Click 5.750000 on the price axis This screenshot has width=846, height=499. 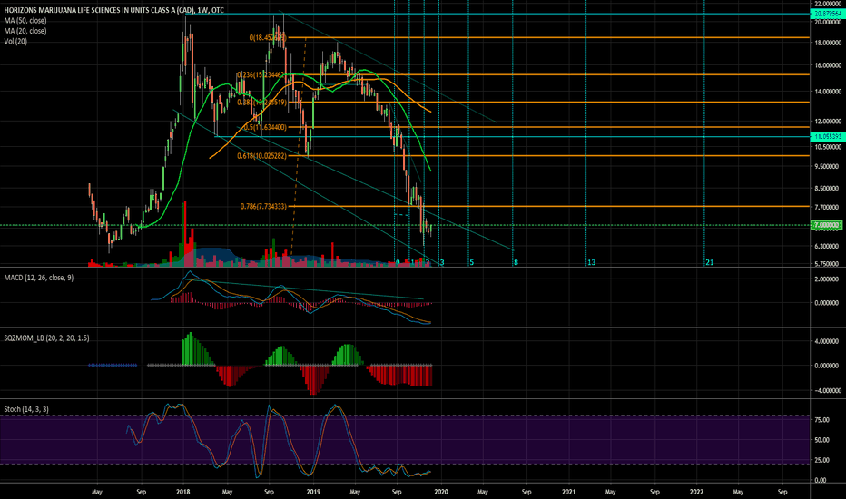click(827, 264)
